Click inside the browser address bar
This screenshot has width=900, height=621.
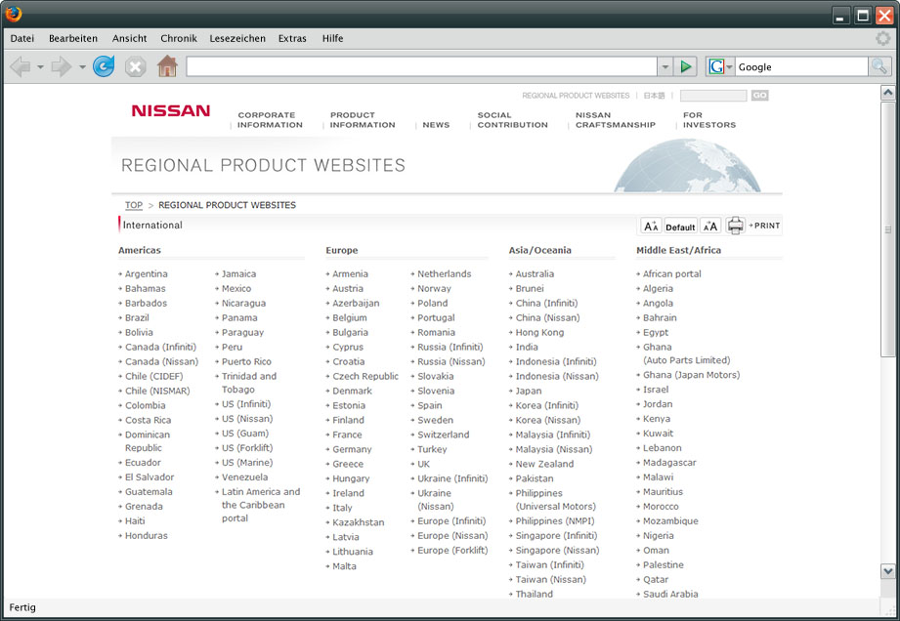pos(421,66)
